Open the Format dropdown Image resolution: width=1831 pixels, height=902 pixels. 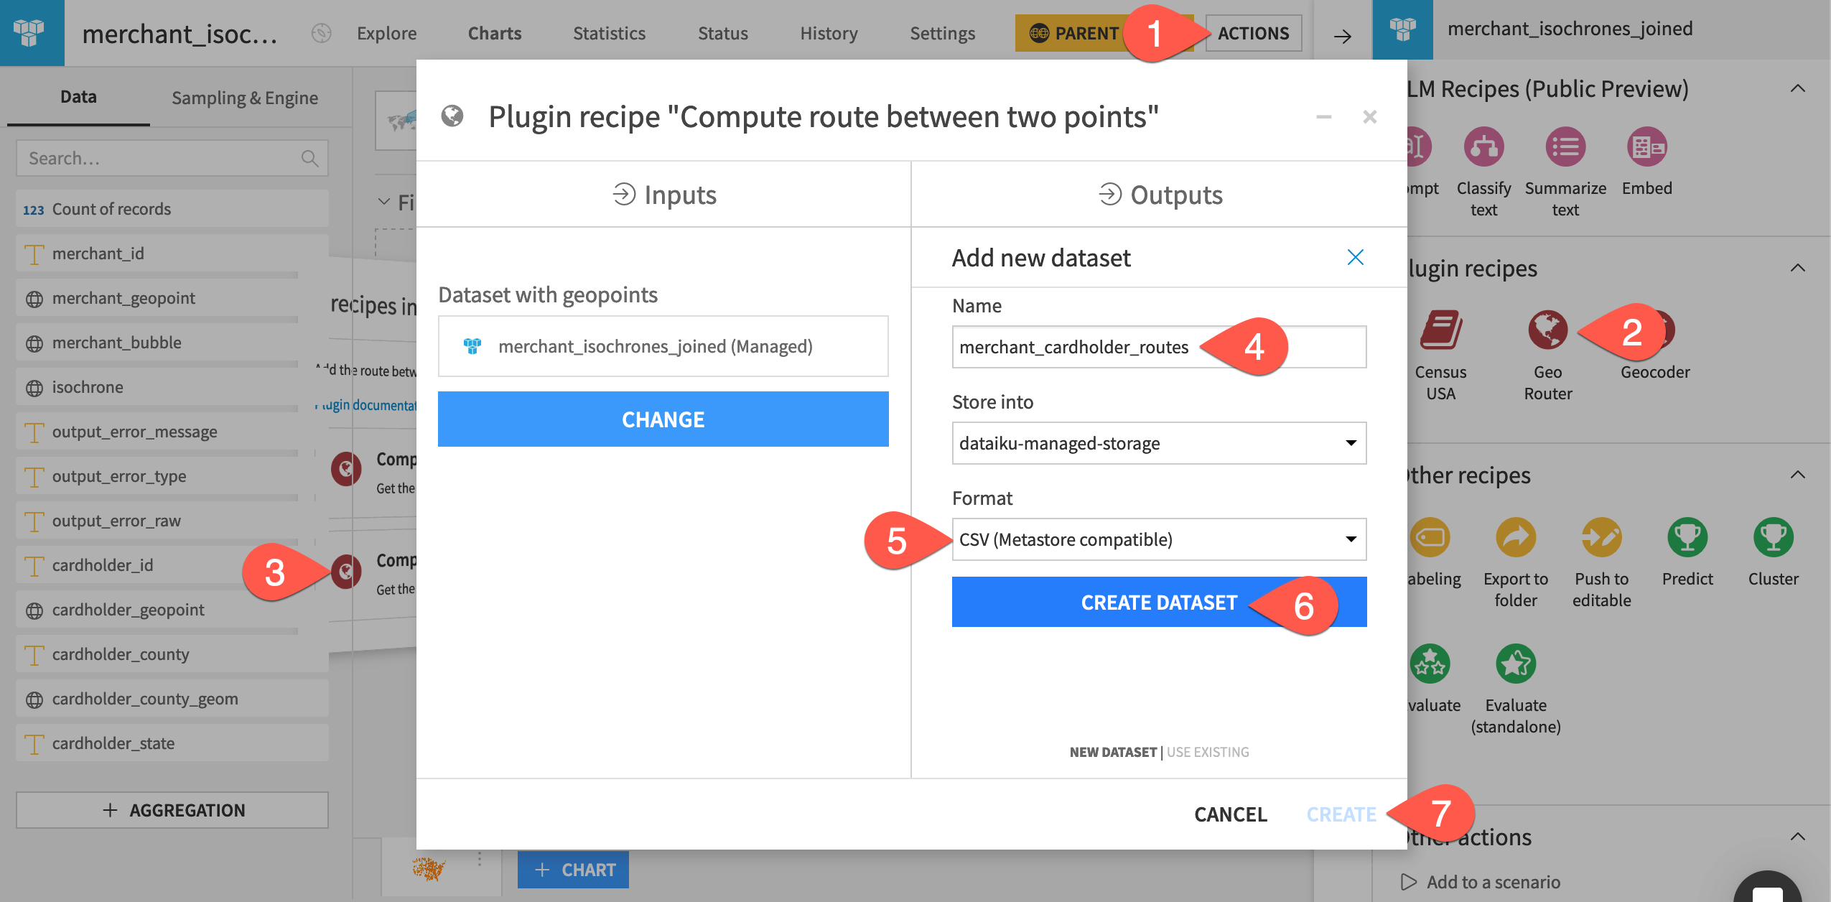pos(1159,539)
